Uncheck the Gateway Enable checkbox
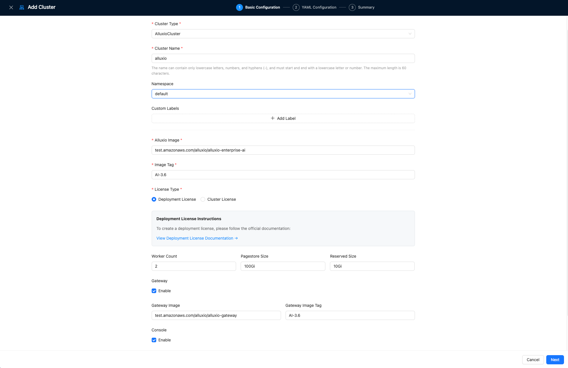Screen dimensions: 568x368 [154, 291]
